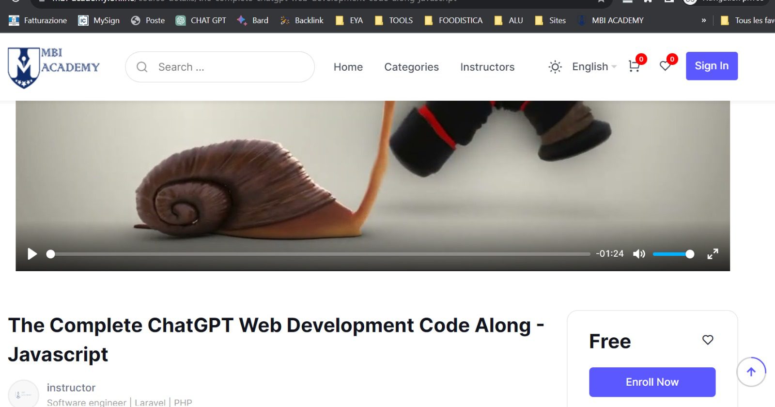The height and width of the screenshot is (407, 775).
Task: Click the Enroll Now button
Action: 652,382
